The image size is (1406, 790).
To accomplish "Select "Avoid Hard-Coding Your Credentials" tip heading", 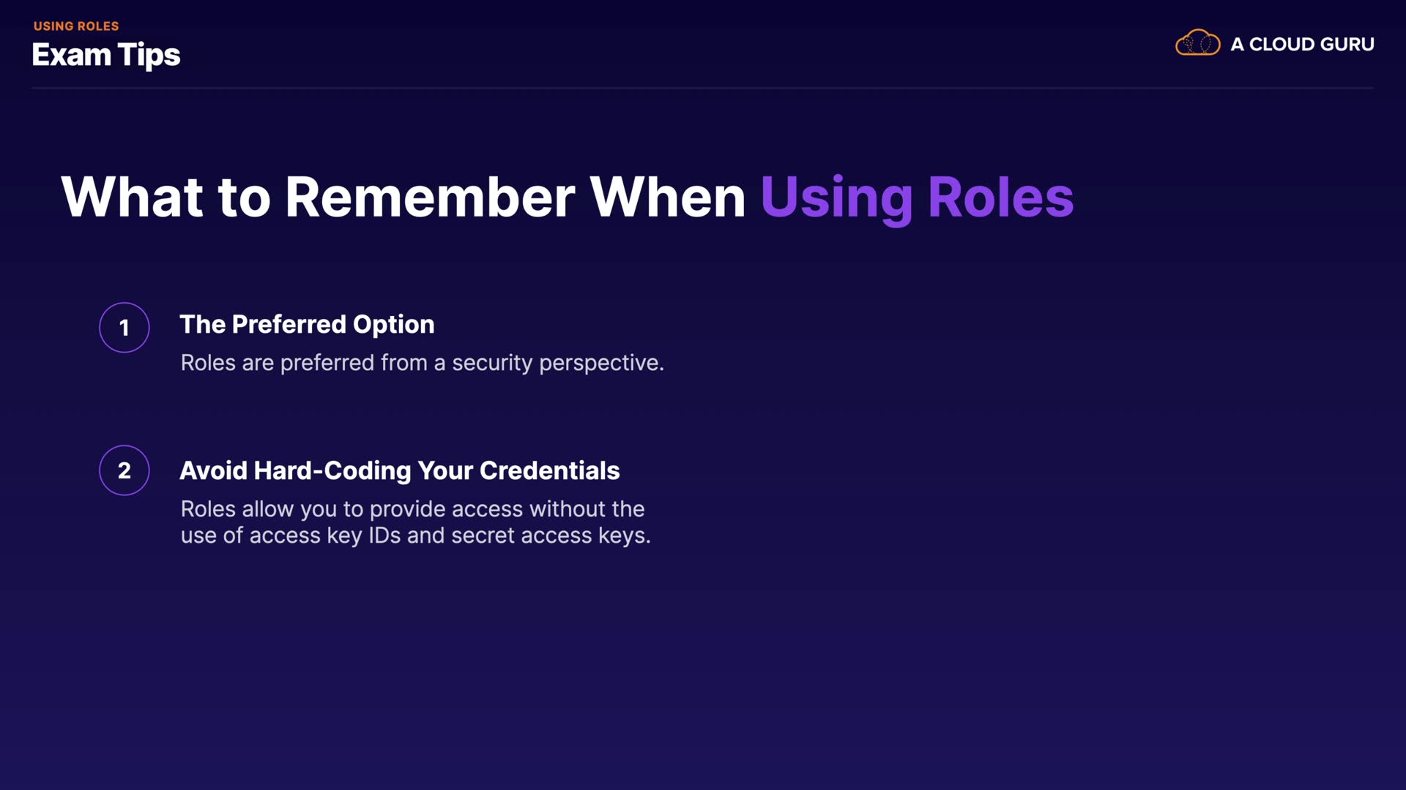I will (400, 470).
